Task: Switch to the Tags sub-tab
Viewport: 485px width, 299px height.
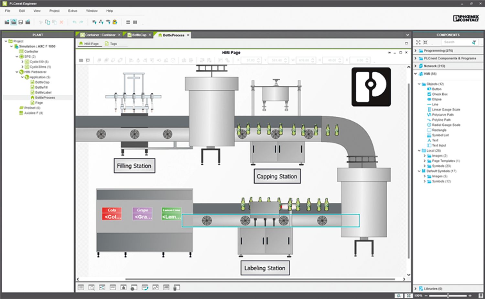Action: 113,44
